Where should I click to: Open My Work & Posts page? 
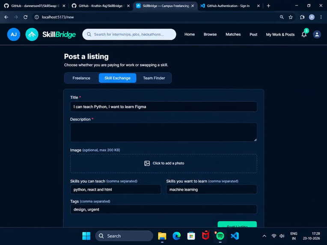click(280, 35)
